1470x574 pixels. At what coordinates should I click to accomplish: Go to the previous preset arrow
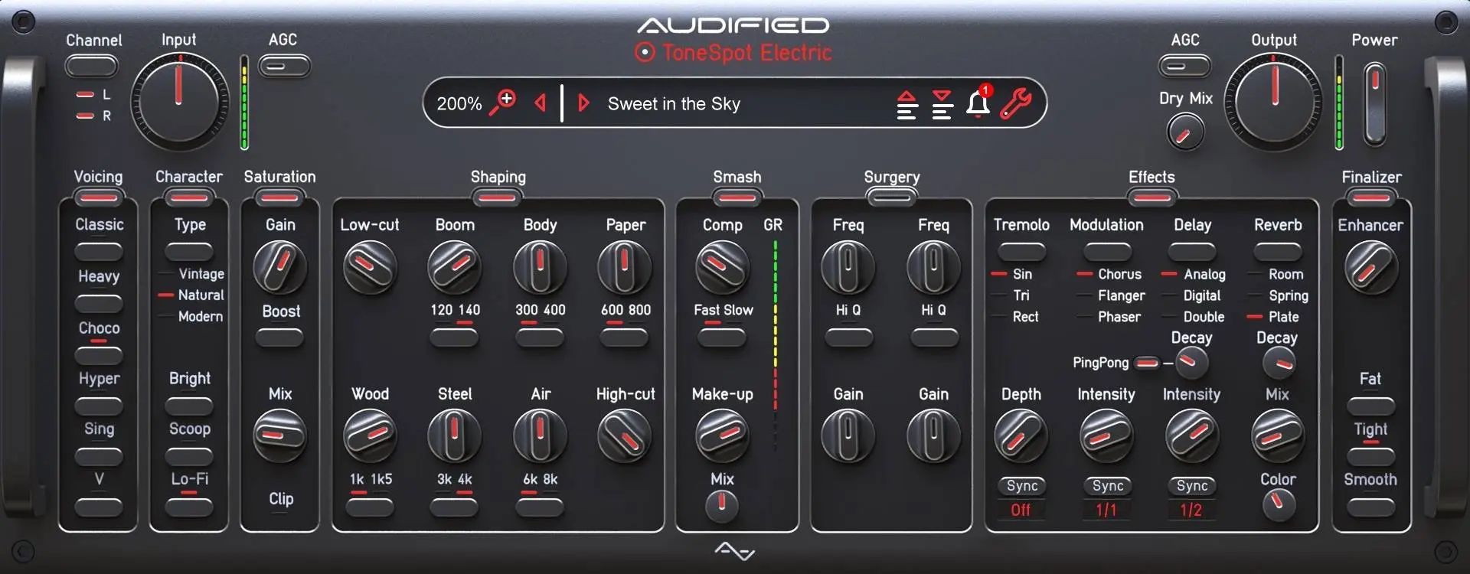click(541, 103)
